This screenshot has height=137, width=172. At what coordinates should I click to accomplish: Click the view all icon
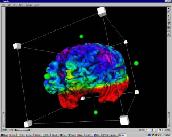coord(169,27)
